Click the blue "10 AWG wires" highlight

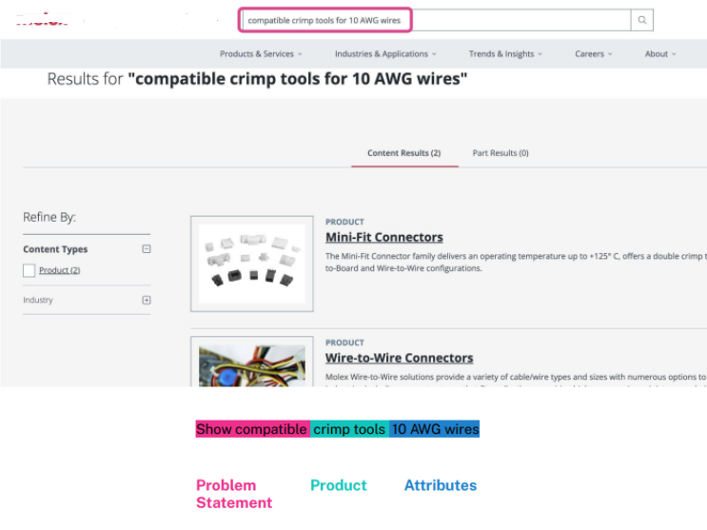(x=435, y=429)
